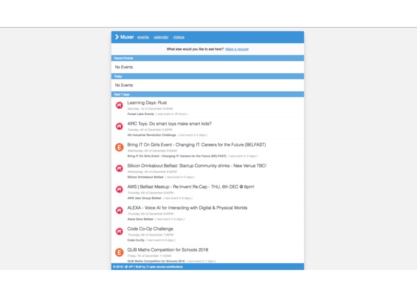The width and height of the screenshot is (417, 297).
Task: Click Meetup icon beside Learning Days: Rust
Action: pos(119,105)
